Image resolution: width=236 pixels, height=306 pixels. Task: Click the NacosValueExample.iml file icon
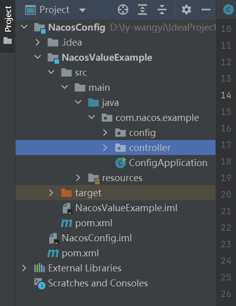pyautogui.click(x=67, y=208)
